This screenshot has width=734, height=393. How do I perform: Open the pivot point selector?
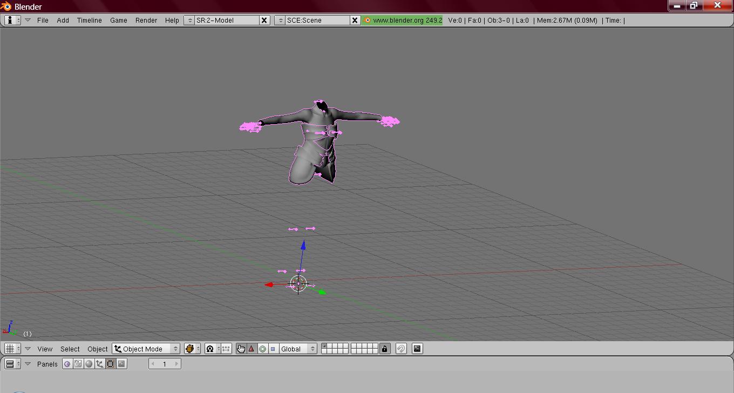coord(212,349)
